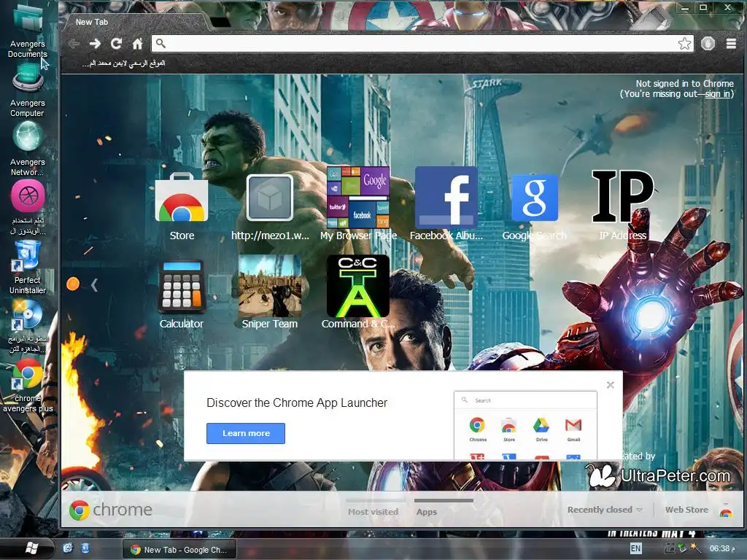Click the browser back arrow

pos(74,44)
